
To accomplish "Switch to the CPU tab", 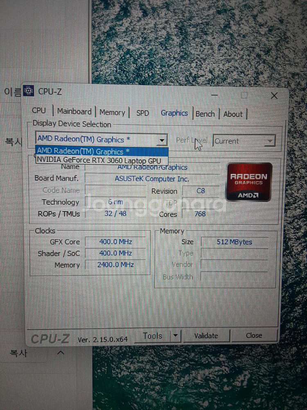I will click(39, 110).
